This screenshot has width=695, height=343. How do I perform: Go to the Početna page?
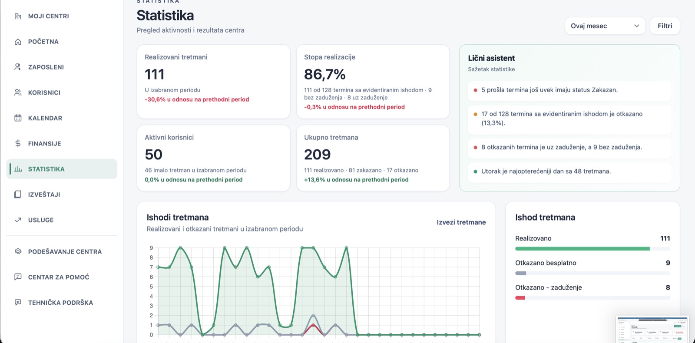[62, 42]
